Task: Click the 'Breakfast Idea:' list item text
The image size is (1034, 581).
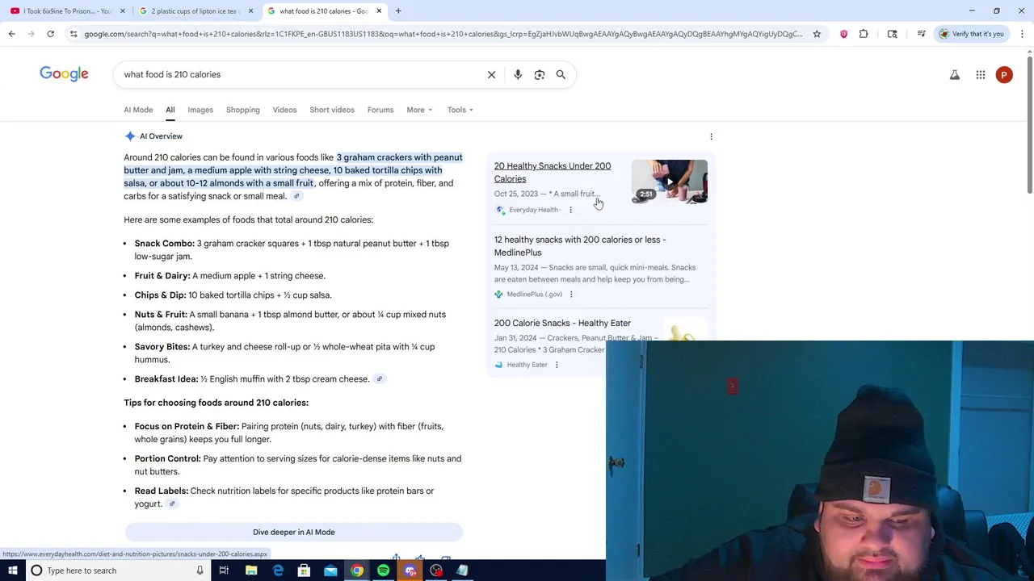Action: pos(252,379)
